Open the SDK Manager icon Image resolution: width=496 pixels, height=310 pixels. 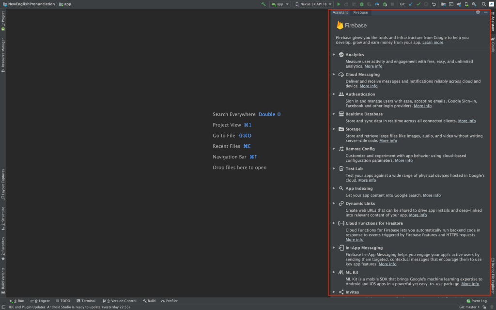click(x=474, y=4)
